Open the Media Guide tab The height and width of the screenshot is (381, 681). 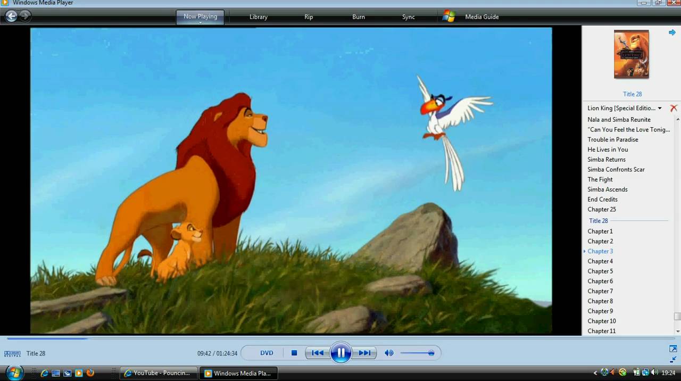click(482, 17)
